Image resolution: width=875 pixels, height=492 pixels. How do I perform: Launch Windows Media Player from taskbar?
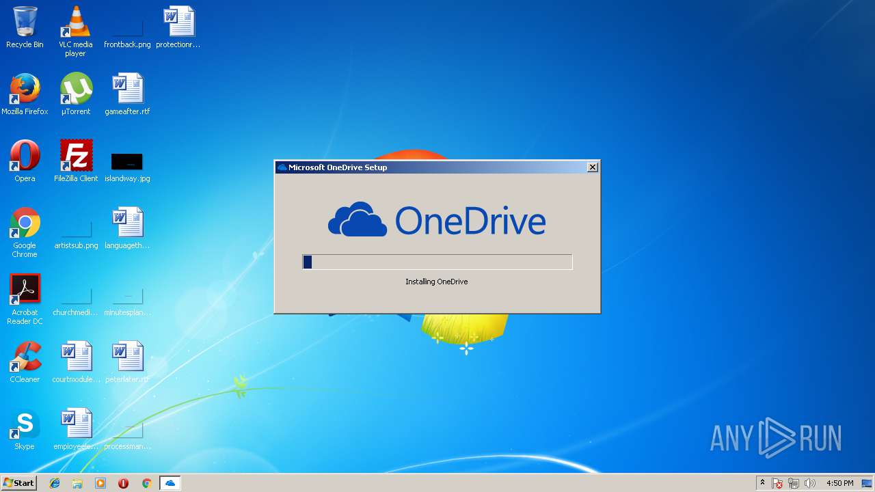click(x=100, y=483)
